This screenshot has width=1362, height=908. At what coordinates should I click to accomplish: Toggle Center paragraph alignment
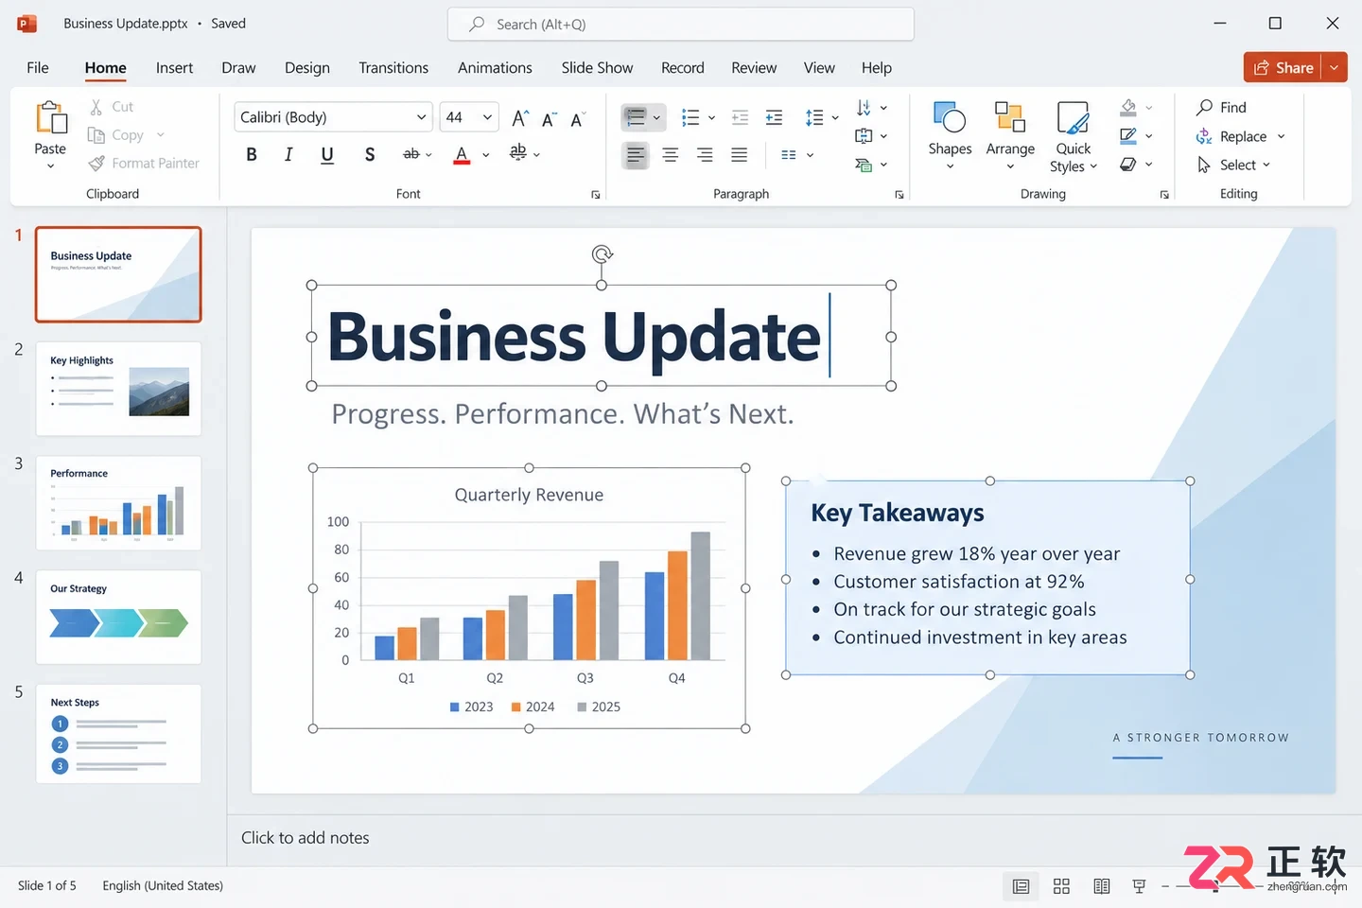click(x=671, y=154)
